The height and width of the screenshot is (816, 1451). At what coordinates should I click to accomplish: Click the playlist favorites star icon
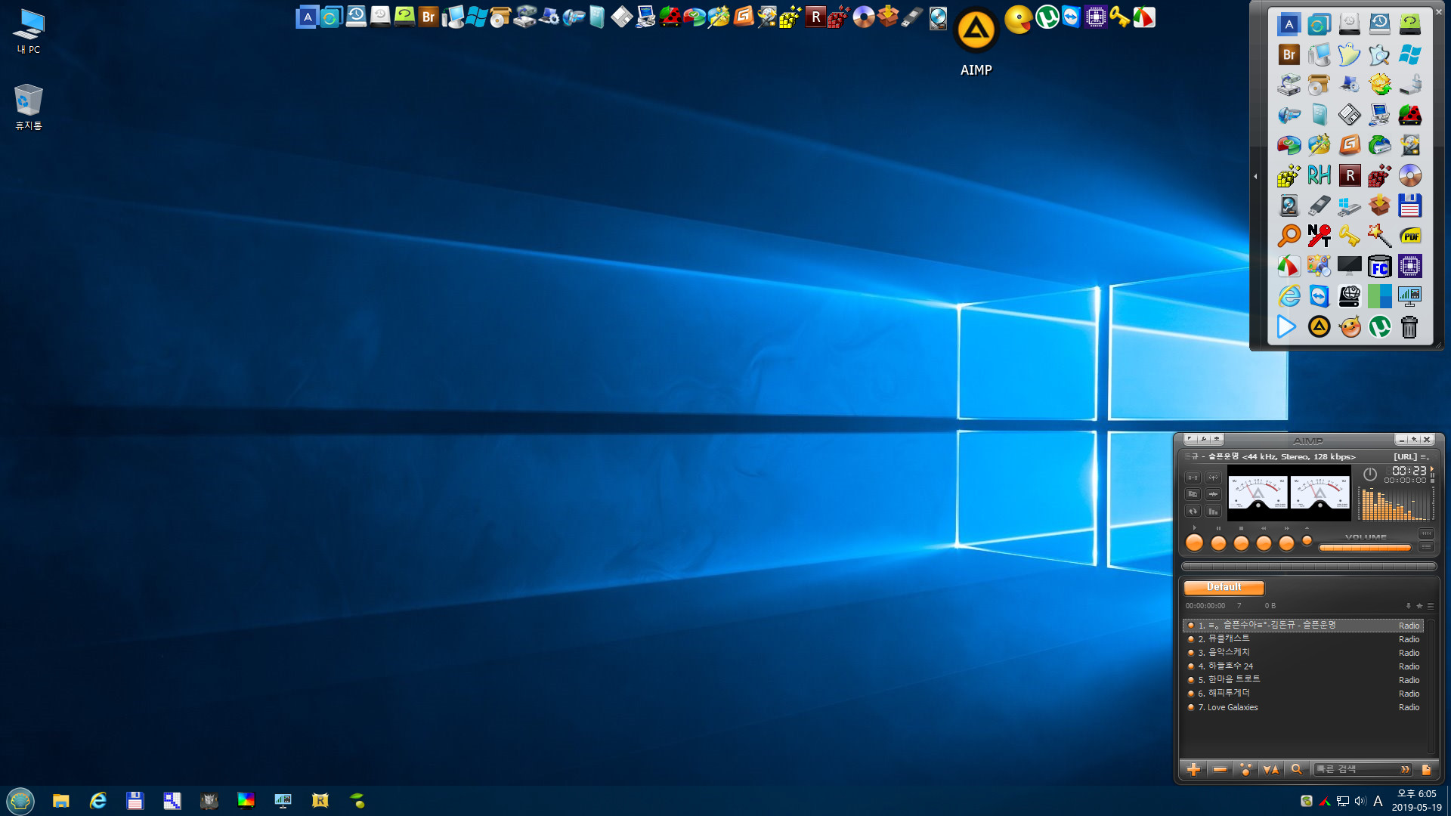[1419, 606]
